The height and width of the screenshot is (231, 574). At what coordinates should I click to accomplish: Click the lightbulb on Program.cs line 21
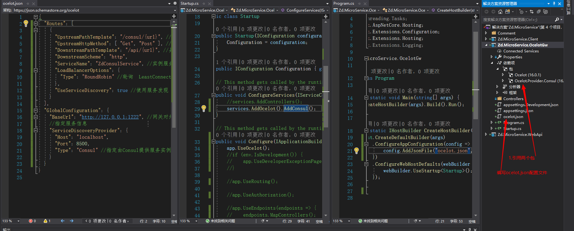coord(356,151)
